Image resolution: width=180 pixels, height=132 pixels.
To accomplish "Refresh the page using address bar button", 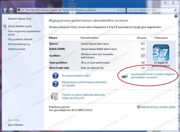I will tap(123, 10).
